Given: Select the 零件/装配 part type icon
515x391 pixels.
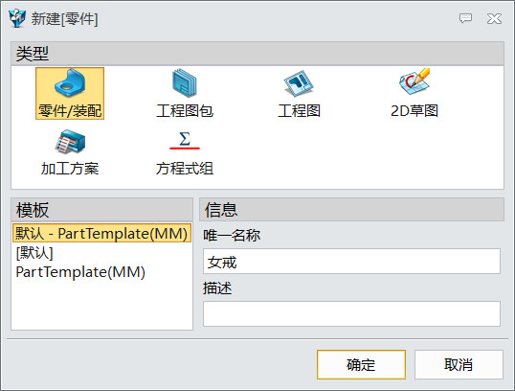Looking at the screenshot, I should 70,82.
